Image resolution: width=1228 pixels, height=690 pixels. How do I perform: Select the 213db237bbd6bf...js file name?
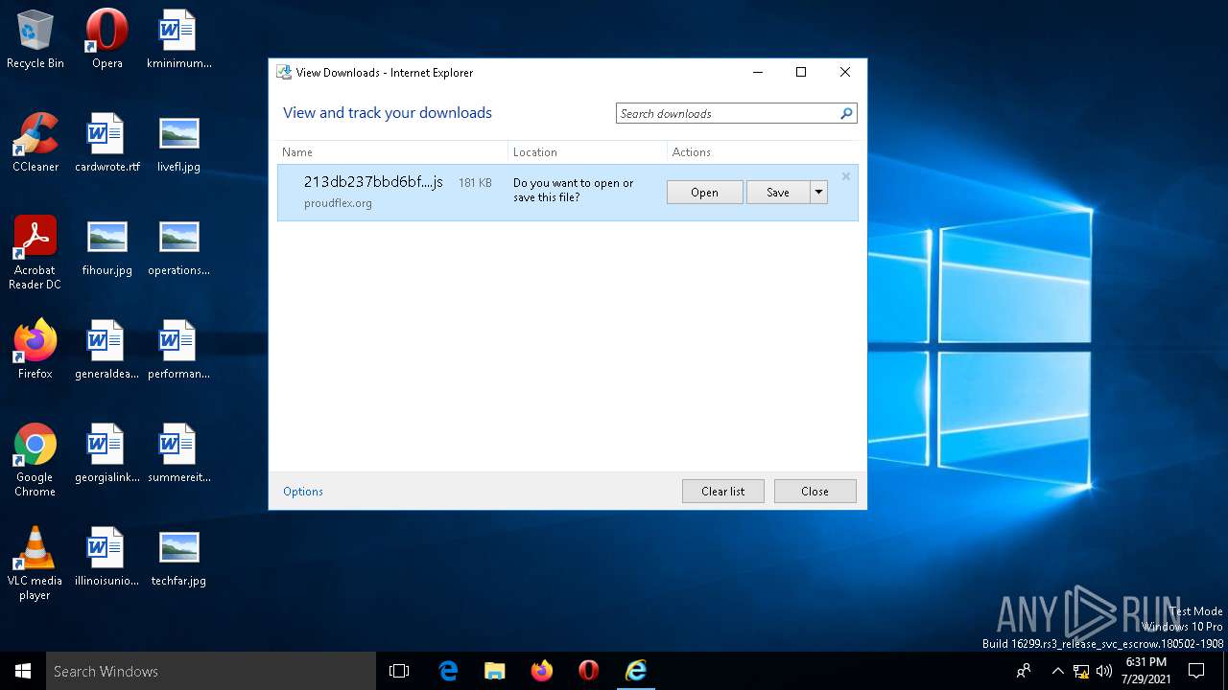(373, 182)
